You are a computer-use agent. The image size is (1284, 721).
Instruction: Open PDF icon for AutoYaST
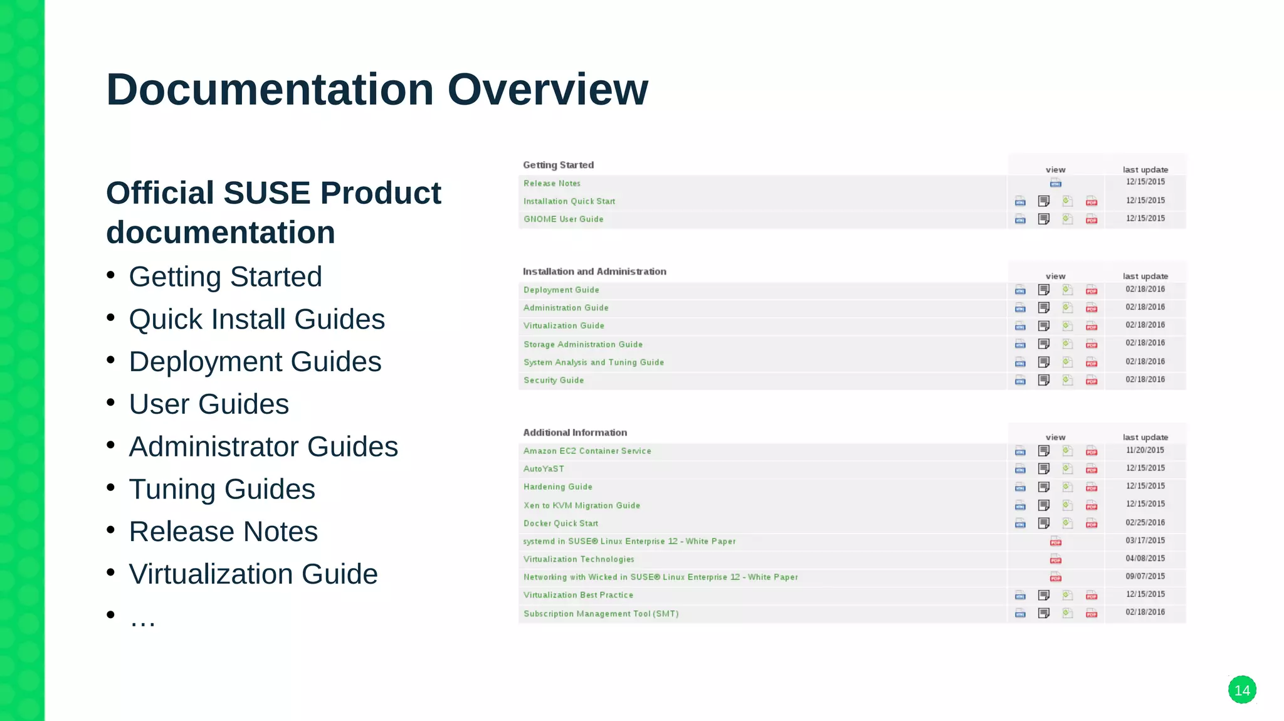1092,469
